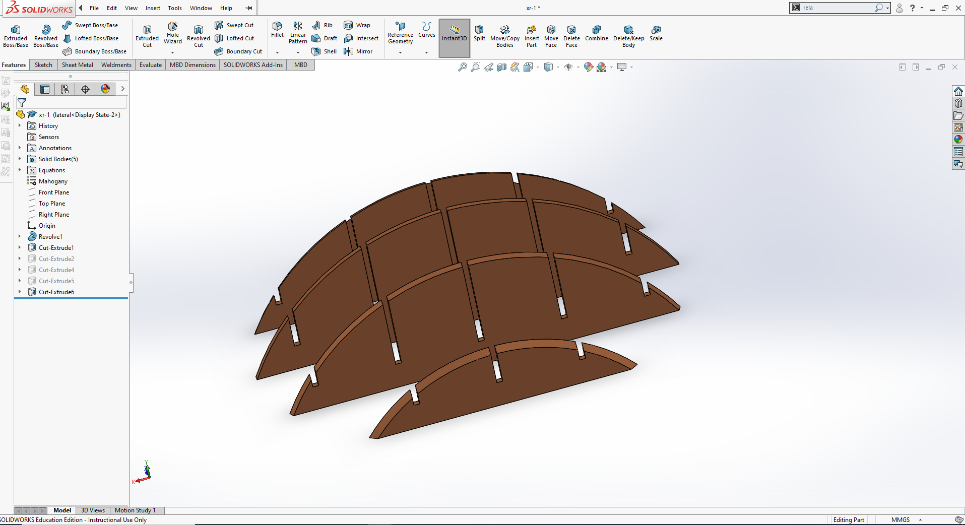Choose Boundary Boss/Base feature
This screenshot has width=965, height=525.
point(95,51)
